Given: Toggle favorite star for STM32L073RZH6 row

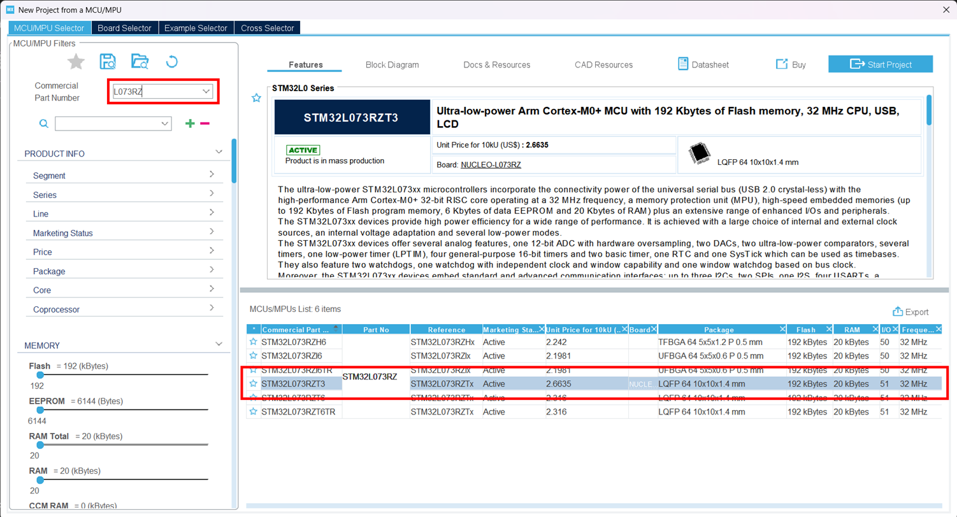Looking at the screenshot, I should 254,342.
